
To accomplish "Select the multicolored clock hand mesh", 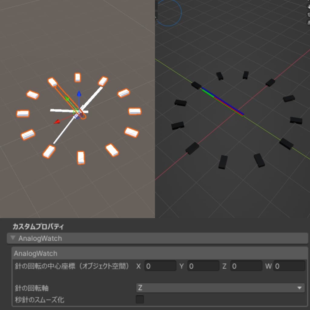I will (x=223, y=101).
